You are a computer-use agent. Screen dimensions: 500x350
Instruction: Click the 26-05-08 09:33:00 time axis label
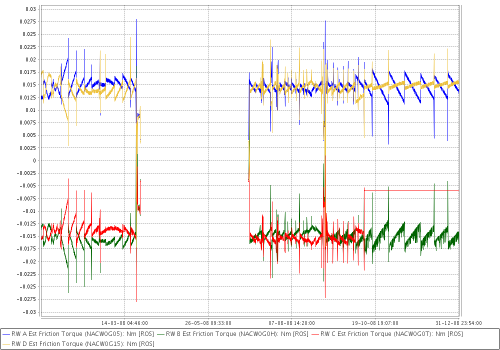coord(208,323)
